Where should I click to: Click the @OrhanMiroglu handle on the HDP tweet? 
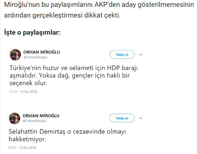pos(35,57)
